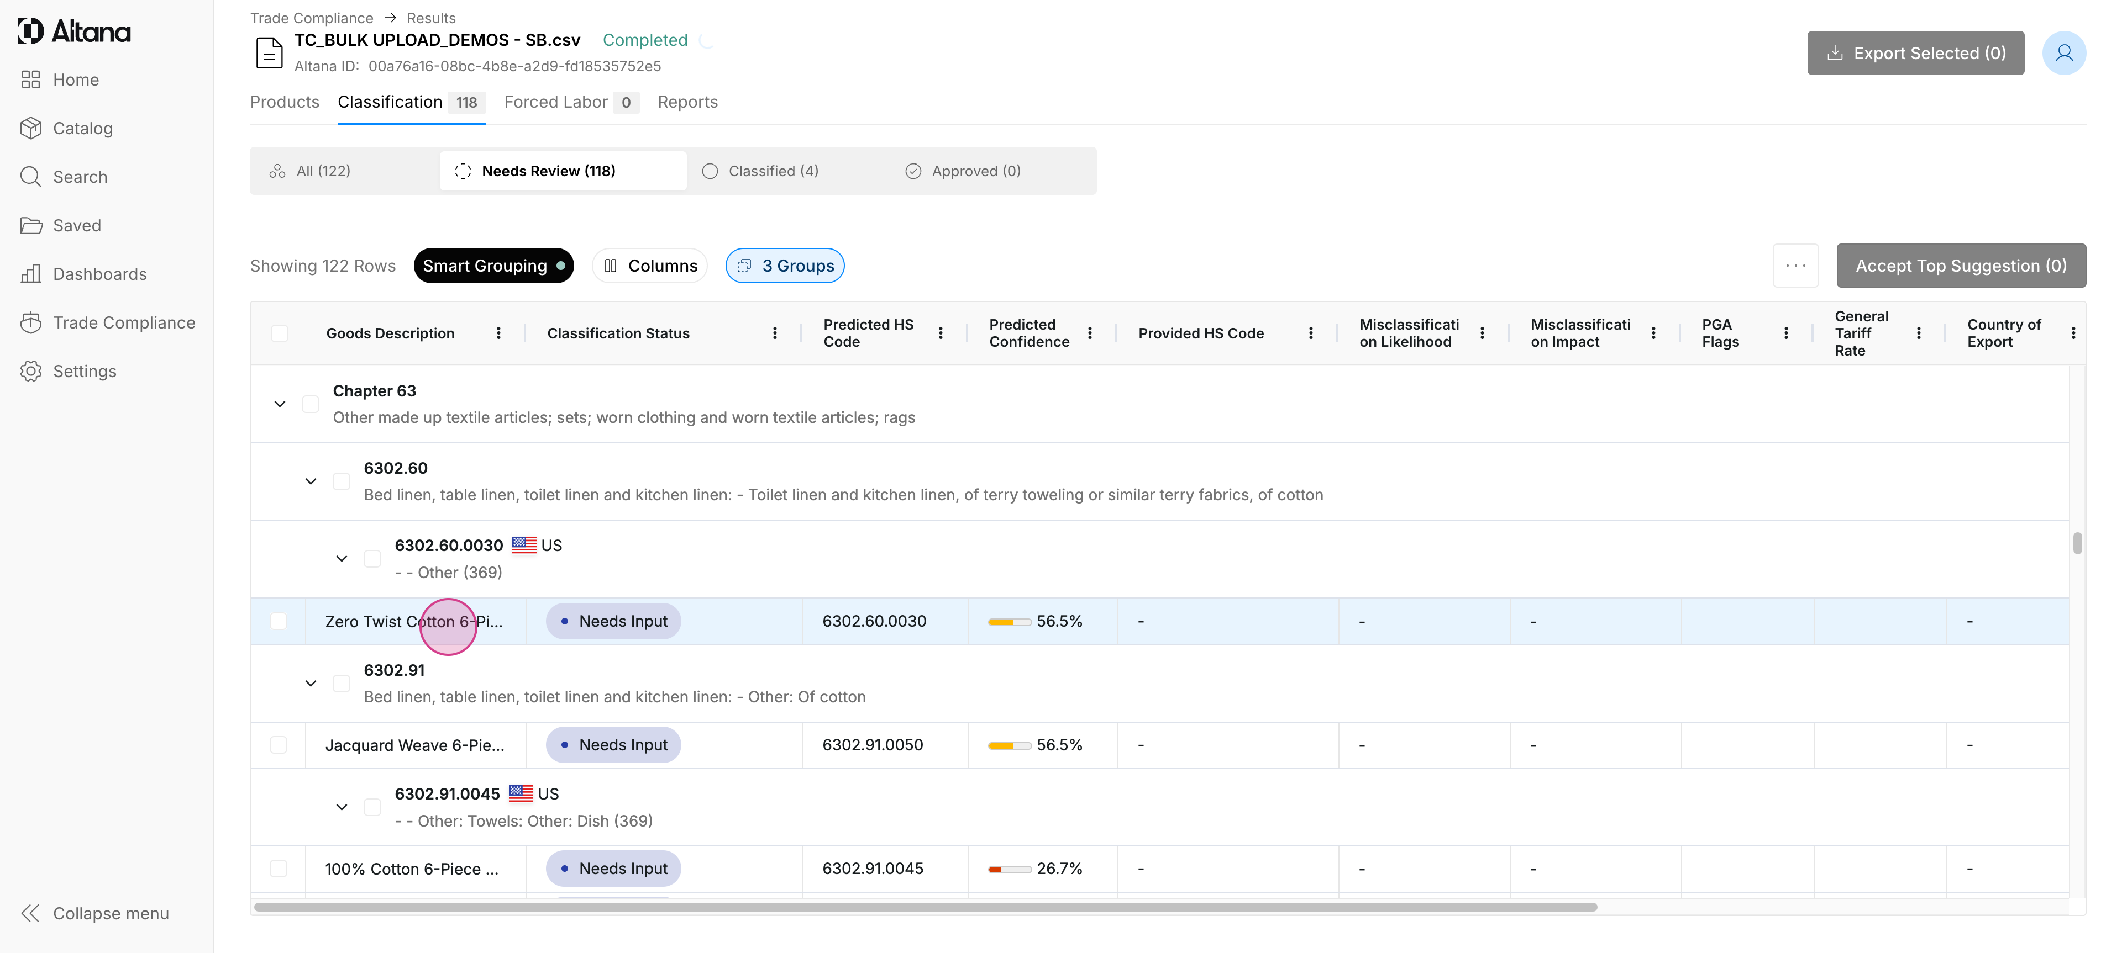2122x953 pixels.
Task: Check the Zero Twist Cotton row checkbox
Action: coord(279,621)
